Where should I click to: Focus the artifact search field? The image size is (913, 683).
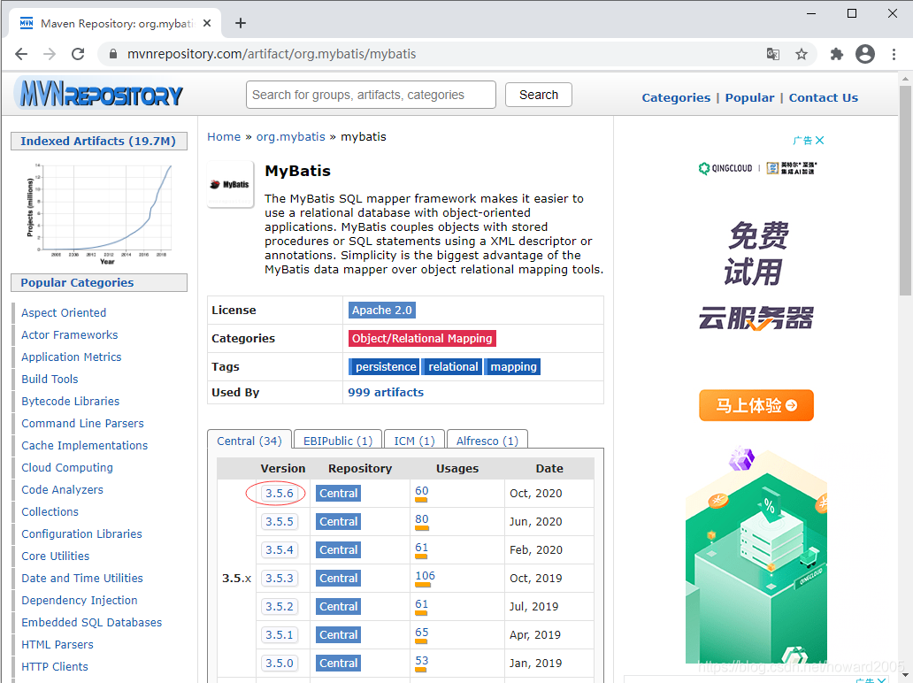coord(371,95)
